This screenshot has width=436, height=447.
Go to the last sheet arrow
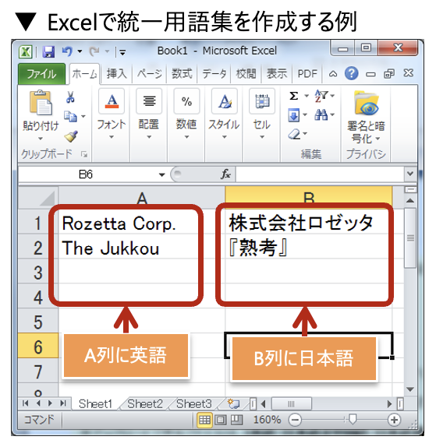[x=63, y=403]
